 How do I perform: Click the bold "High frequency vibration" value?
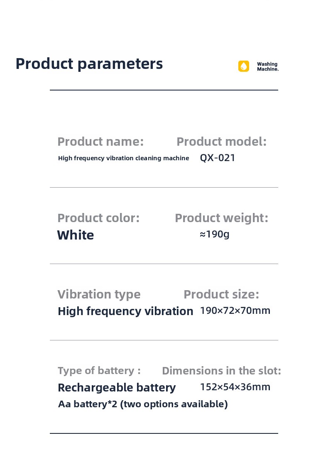tap(125, 311)
